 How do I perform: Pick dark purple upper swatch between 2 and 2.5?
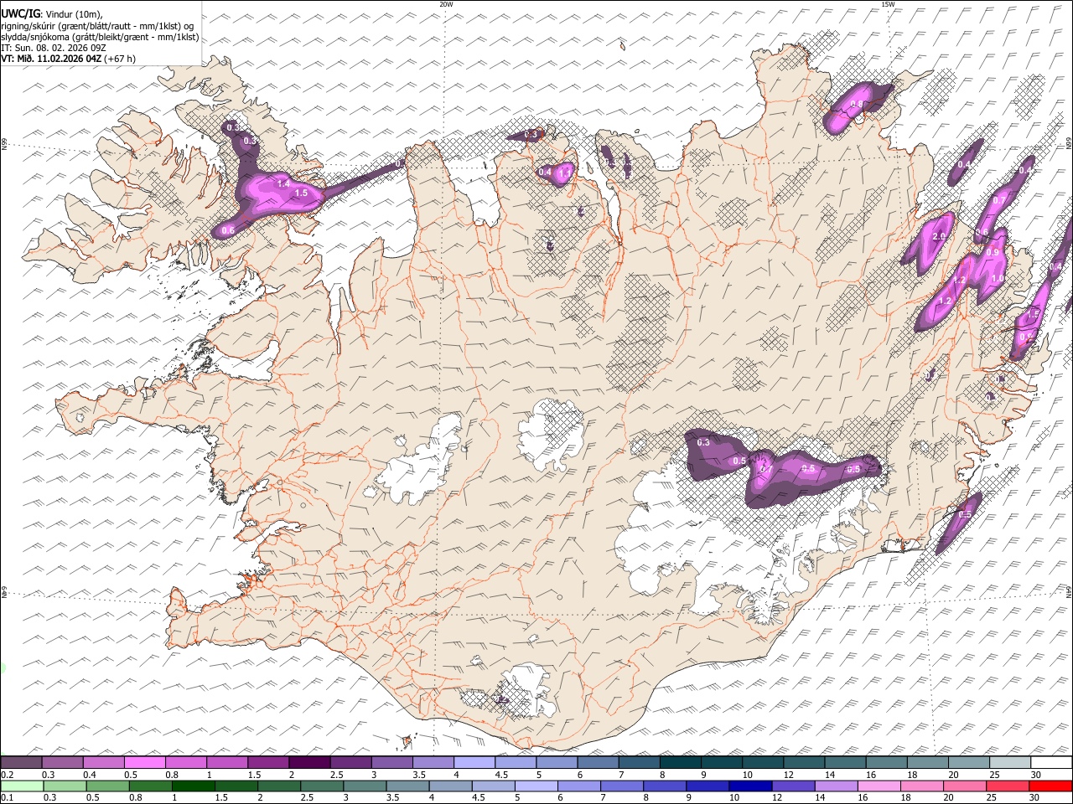309,763
